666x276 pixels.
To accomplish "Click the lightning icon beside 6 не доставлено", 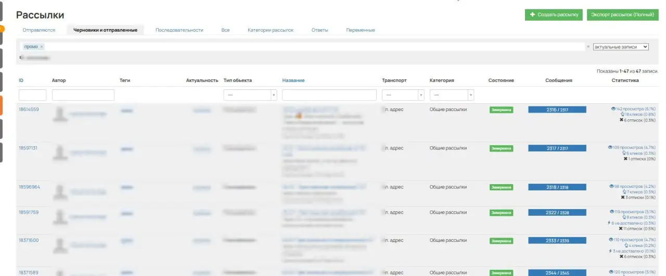I will pos(609,223).
